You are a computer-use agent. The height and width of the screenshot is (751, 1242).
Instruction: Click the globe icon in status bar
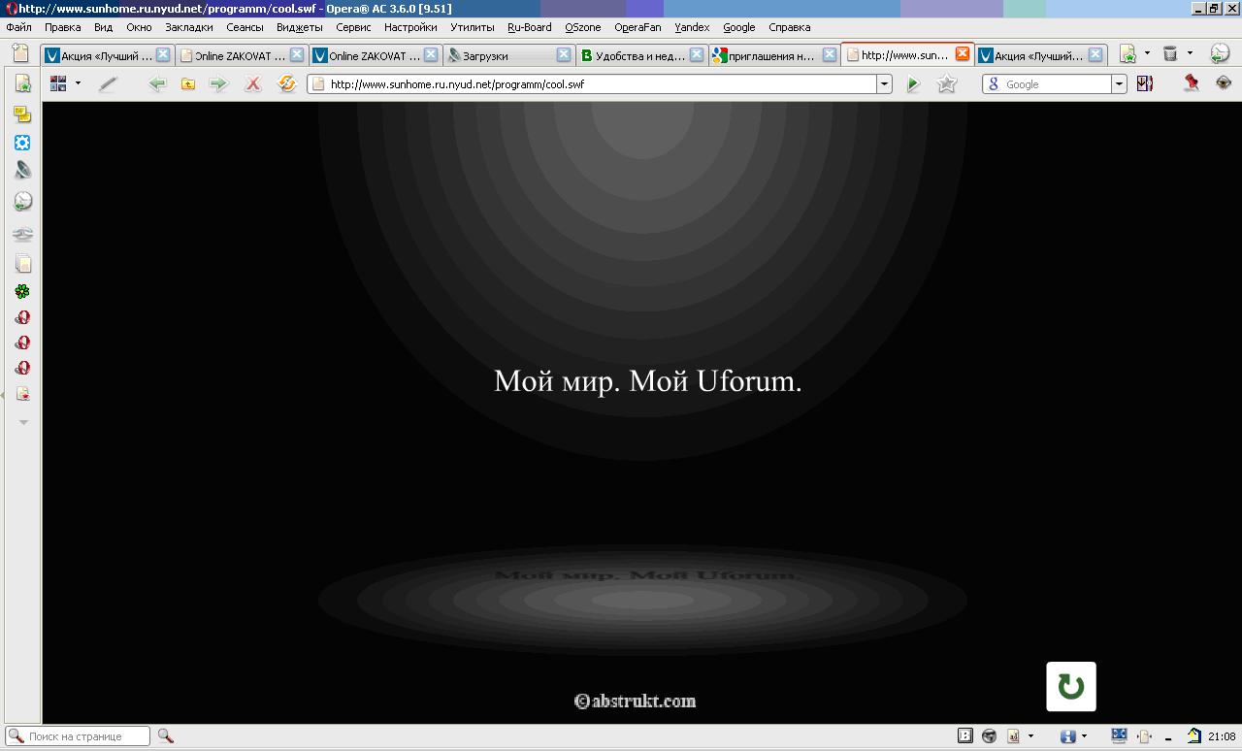point(990,735)
